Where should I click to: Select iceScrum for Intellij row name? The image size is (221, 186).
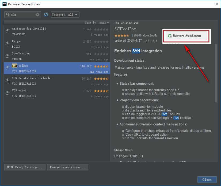(x=29, y=29)
